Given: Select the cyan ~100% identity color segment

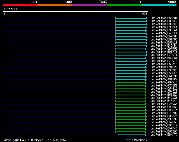Looking at the screenshot, I should (x=159, y=5).
